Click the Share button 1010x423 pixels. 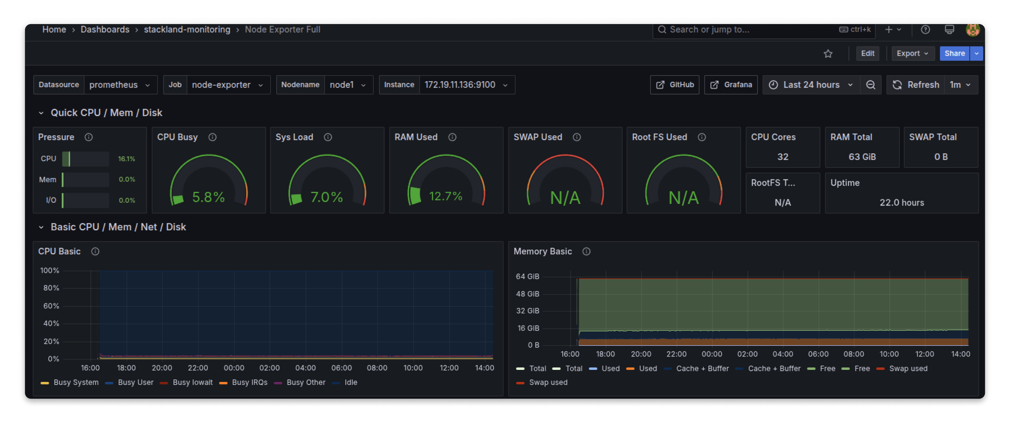click(954, 53)
